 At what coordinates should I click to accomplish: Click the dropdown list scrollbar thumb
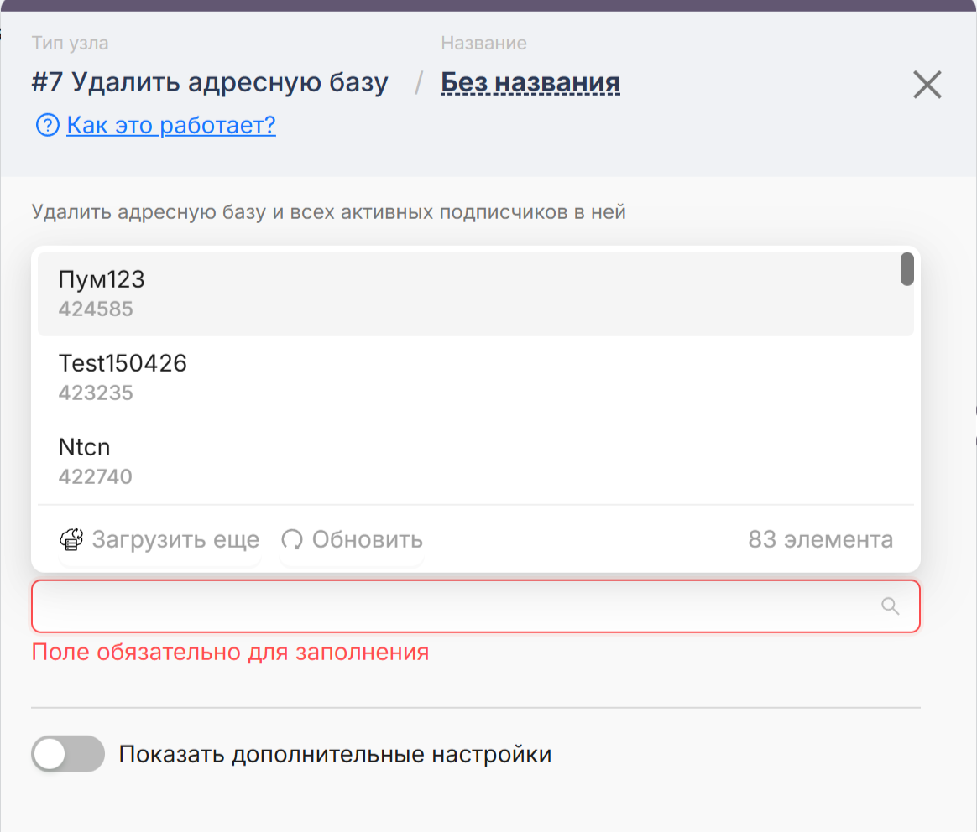906,269
